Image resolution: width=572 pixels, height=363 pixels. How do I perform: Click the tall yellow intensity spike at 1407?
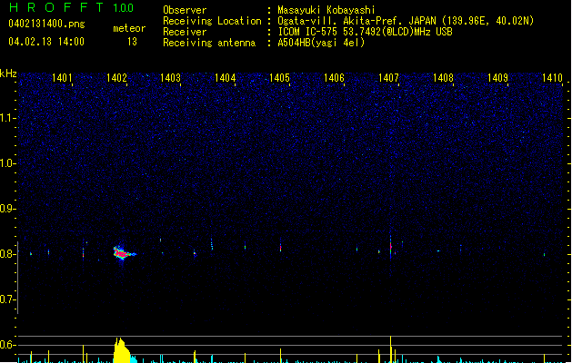pos(391,349)
